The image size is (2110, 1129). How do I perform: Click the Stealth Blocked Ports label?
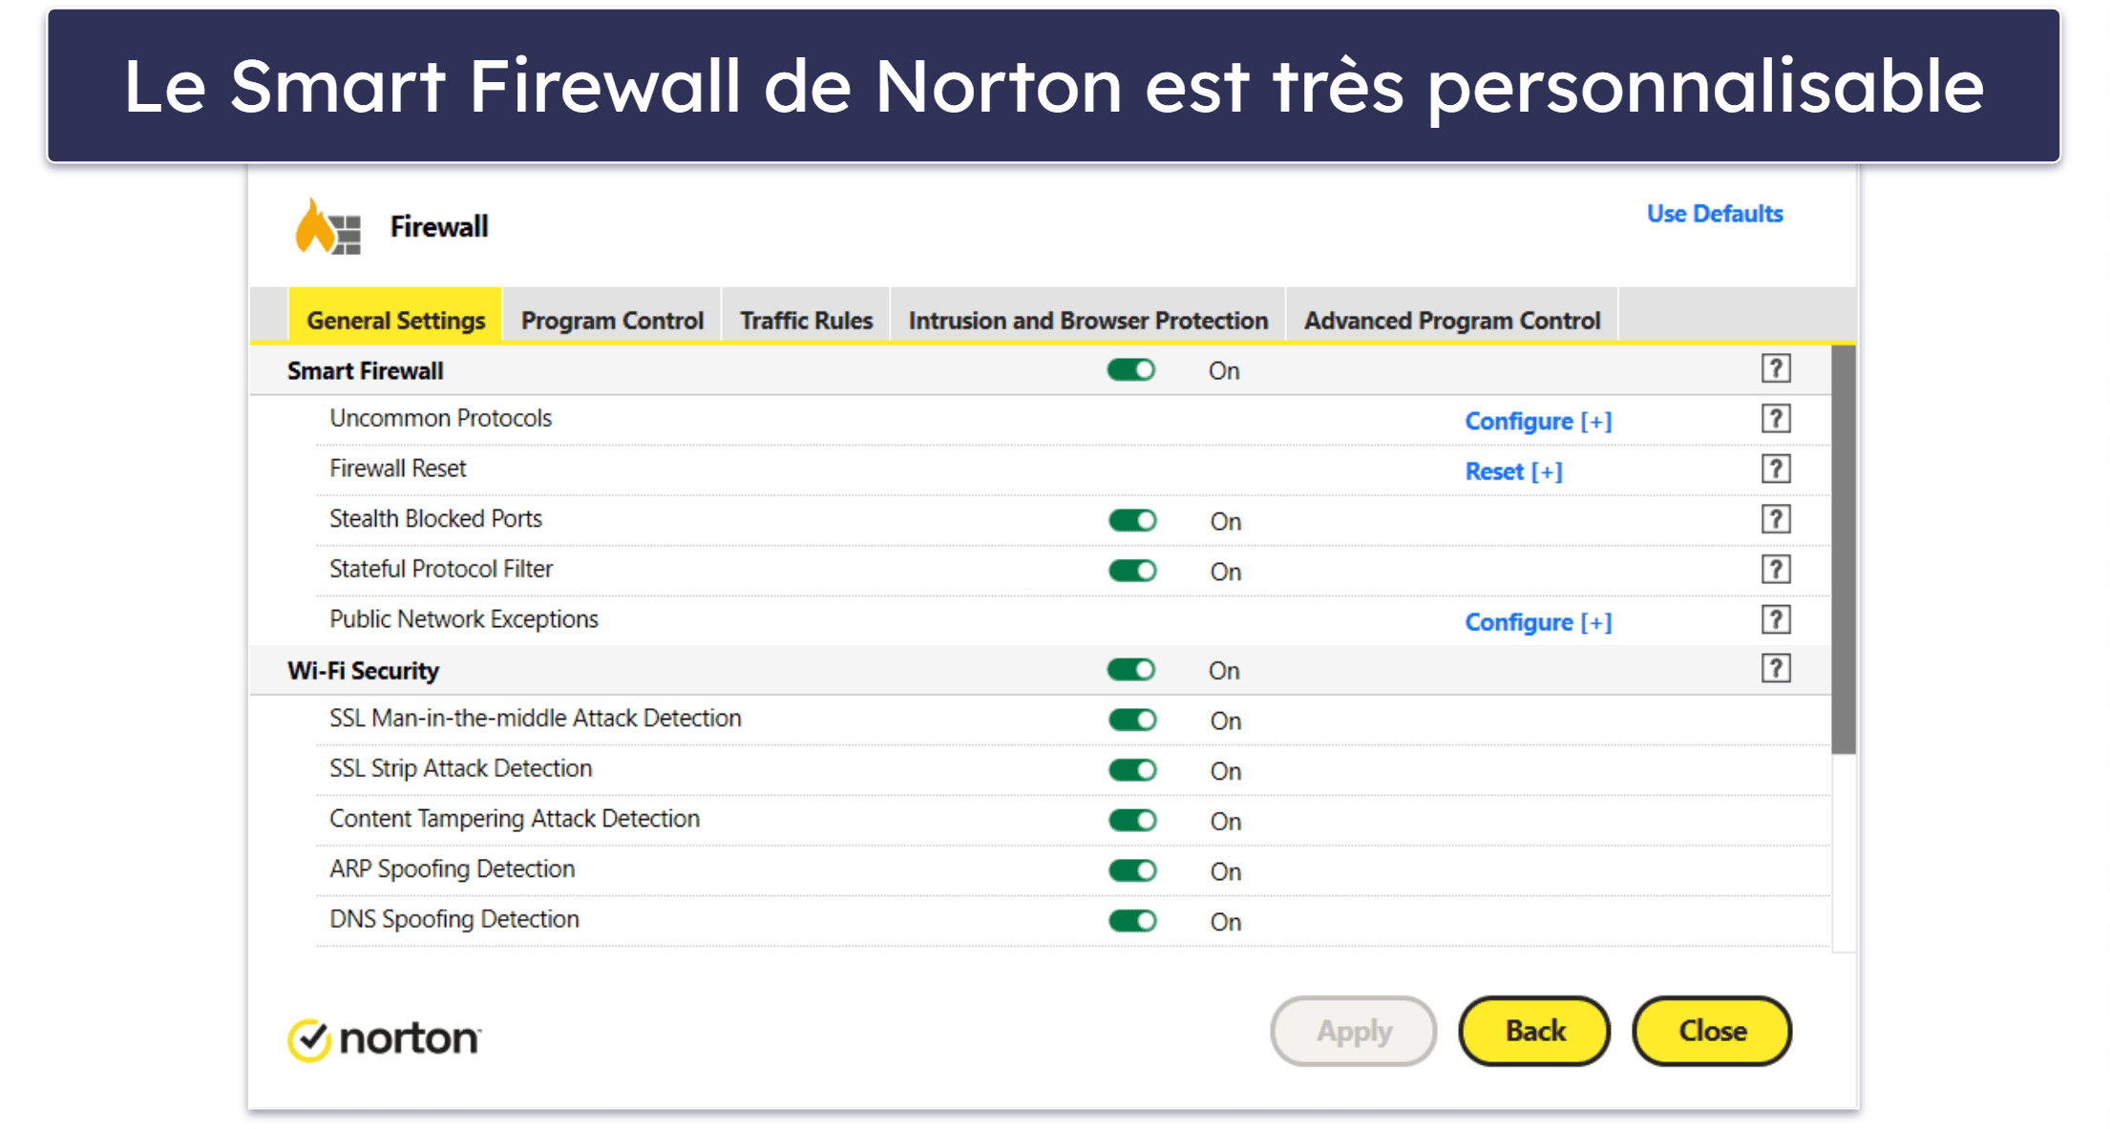click(x=436, y=518)
